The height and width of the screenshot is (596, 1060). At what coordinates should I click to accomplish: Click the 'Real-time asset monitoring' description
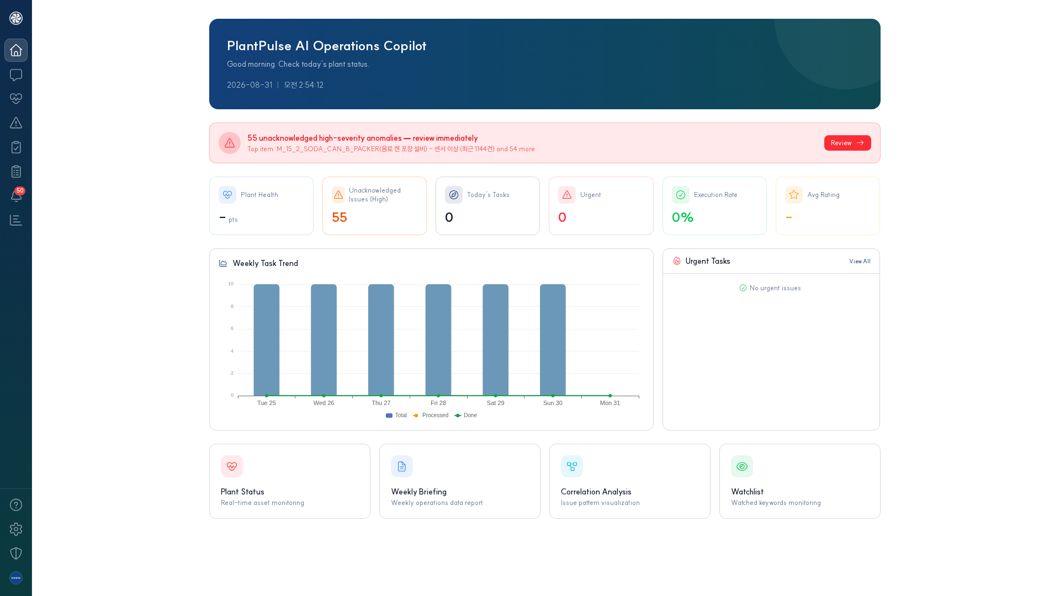[262, 503]
